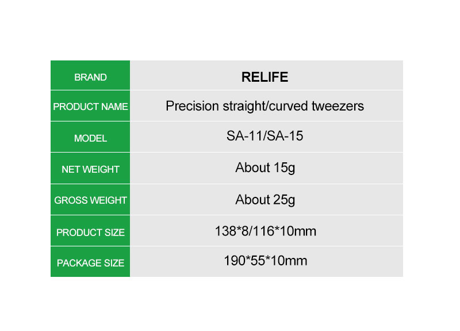Screen dimensions: 460x331
Task: Select the 190*55*10mm package value
Action: point(266,261)
